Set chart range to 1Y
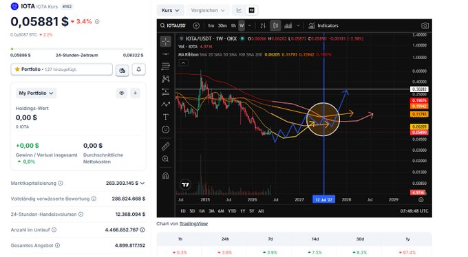The image size is (468, 257). (243, 211)
